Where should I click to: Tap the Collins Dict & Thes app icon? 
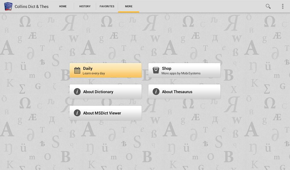[x=8, y=6]
